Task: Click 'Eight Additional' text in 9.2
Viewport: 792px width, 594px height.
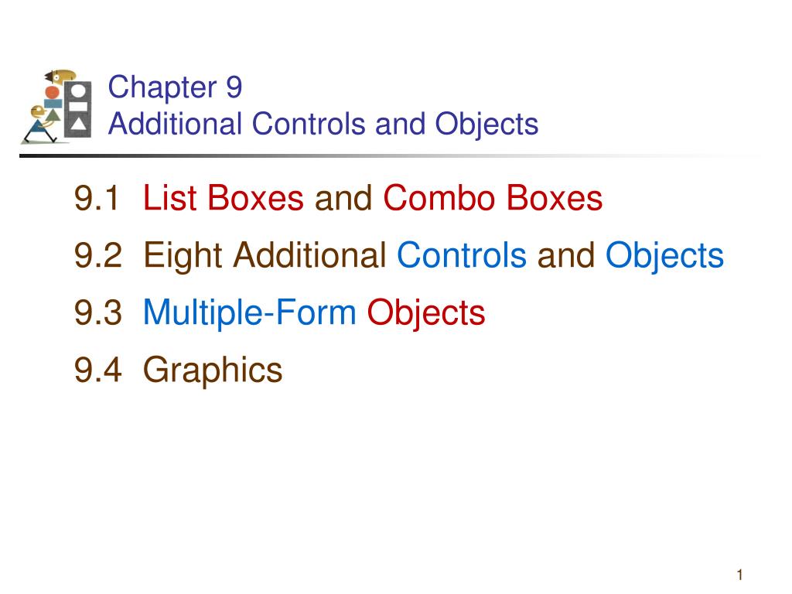Action: tap(265, 256)
